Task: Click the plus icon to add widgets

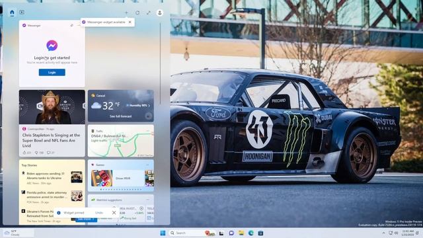Action: click(x=126, y=13)
